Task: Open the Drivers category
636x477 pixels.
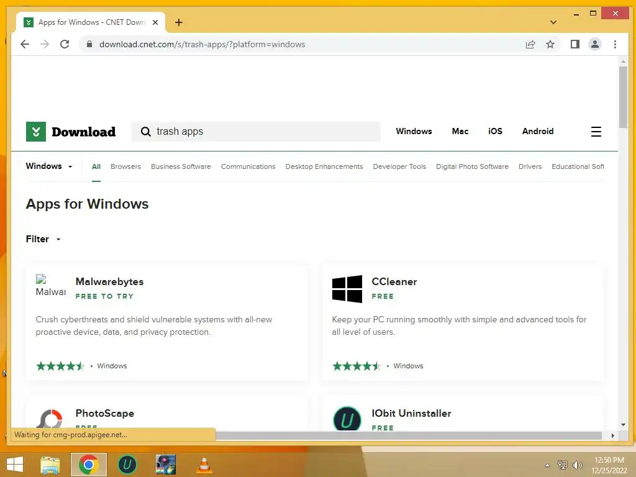Action: (530, 166)
